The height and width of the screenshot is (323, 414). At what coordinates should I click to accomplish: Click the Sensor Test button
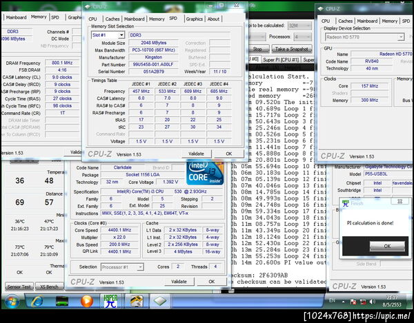pos(19,286)
